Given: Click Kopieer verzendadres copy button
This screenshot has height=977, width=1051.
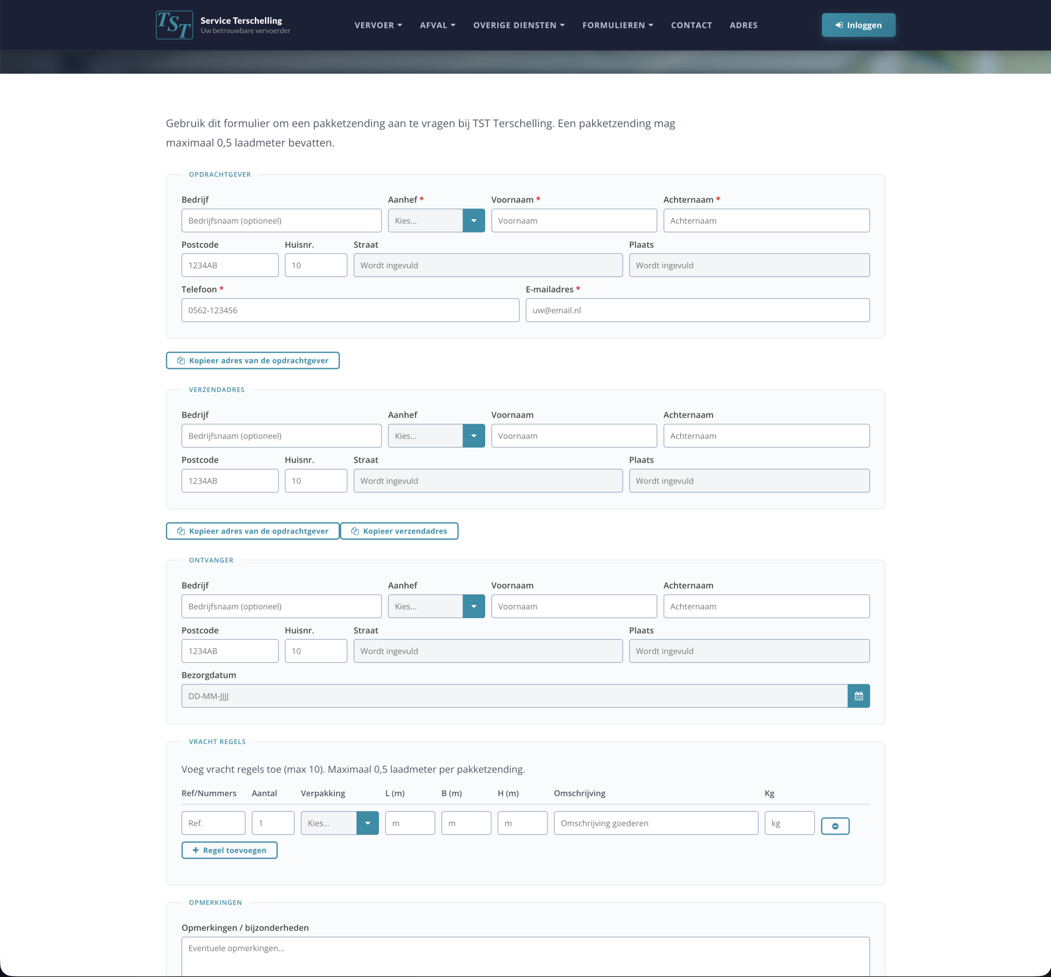Looking at the screenshot, I should tap(399, 531).
